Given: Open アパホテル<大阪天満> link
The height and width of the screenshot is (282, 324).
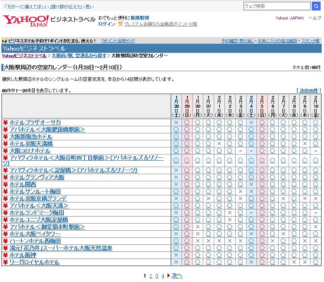Looking at the screenshot, I should point(39,205).
